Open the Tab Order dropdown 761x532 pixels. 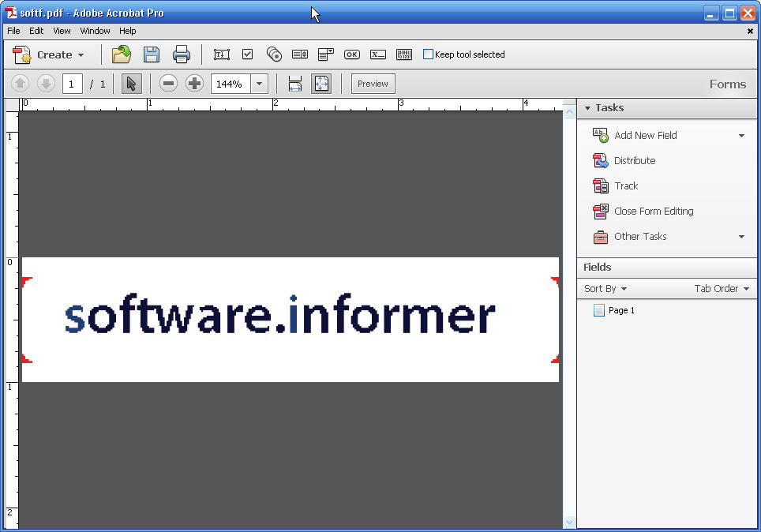[722, 288]
